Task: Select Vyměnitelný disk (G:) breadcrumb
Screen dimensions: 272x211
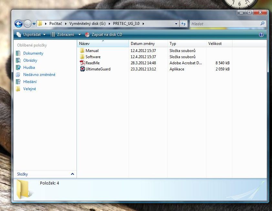Action: [x=88, y=24]
